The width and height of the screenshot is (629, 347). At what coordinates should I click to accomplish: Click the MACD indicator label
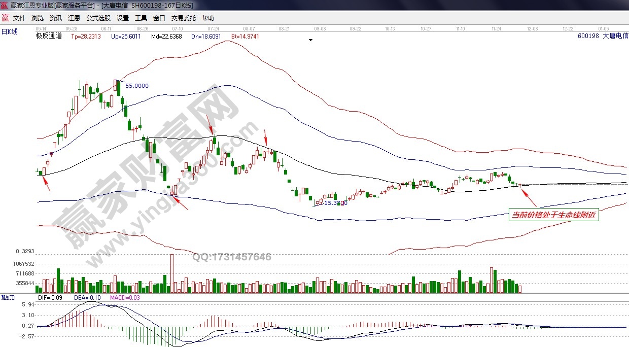tap(9, 297)
